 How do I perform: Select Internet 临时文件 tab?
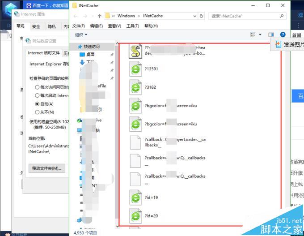44,53
